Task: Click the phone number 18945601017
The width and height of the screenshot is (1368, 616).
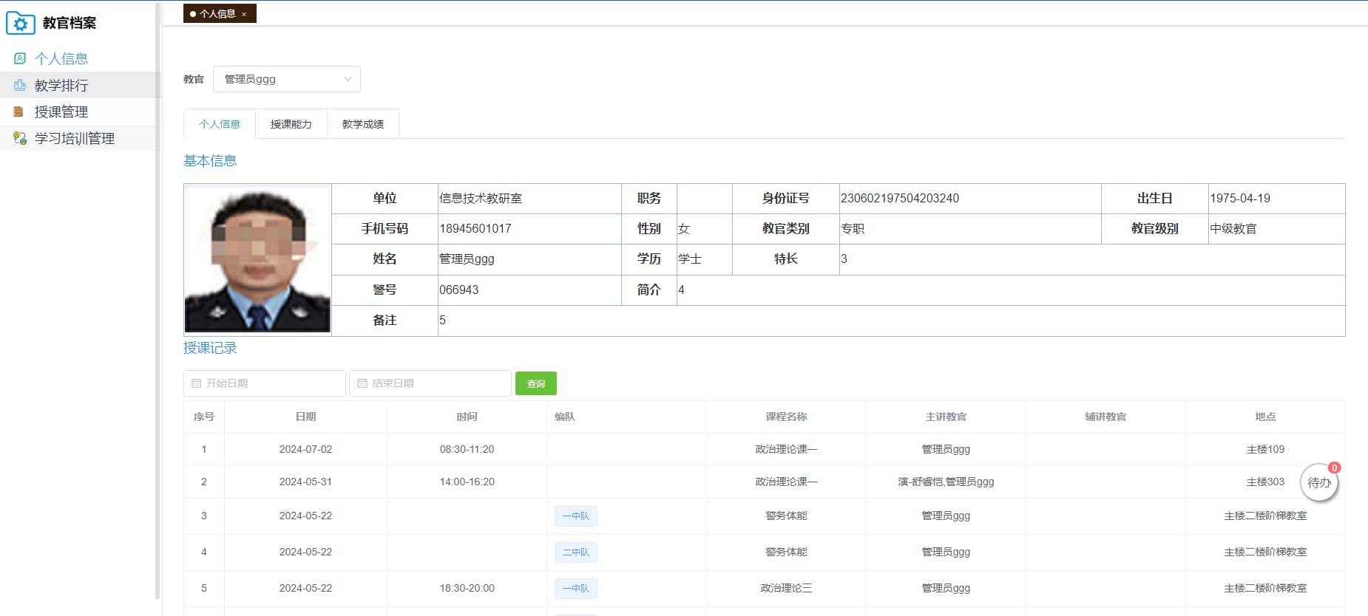Action: coord(475,228)
